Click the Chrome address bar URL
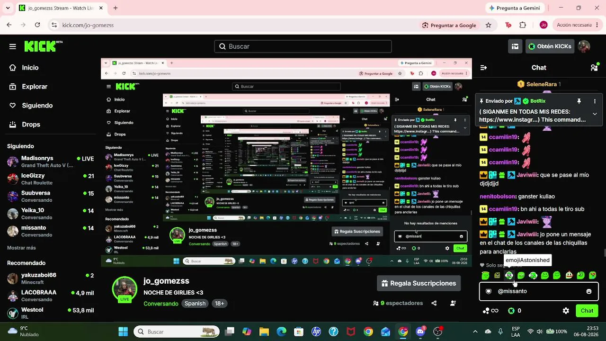The image size is (606, 341). pos(88,25)
